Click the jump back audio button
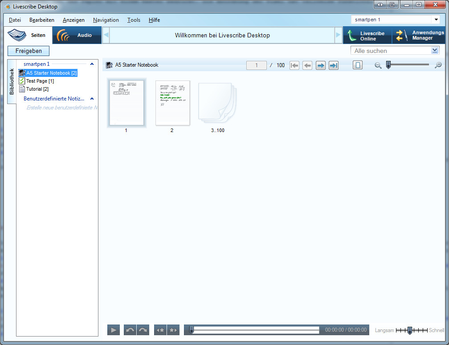Viewport: 449px width, 345px height. click(x=130, y=330)
